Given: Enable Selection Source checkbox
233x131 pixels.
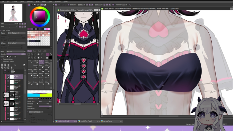Looking at the screenshot, I should (x=7, y=61).
